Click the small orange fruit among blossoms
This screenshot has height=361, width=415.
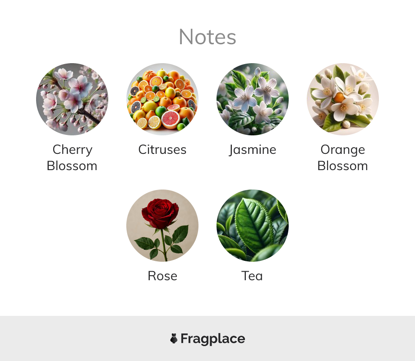[x=339, y=97]
